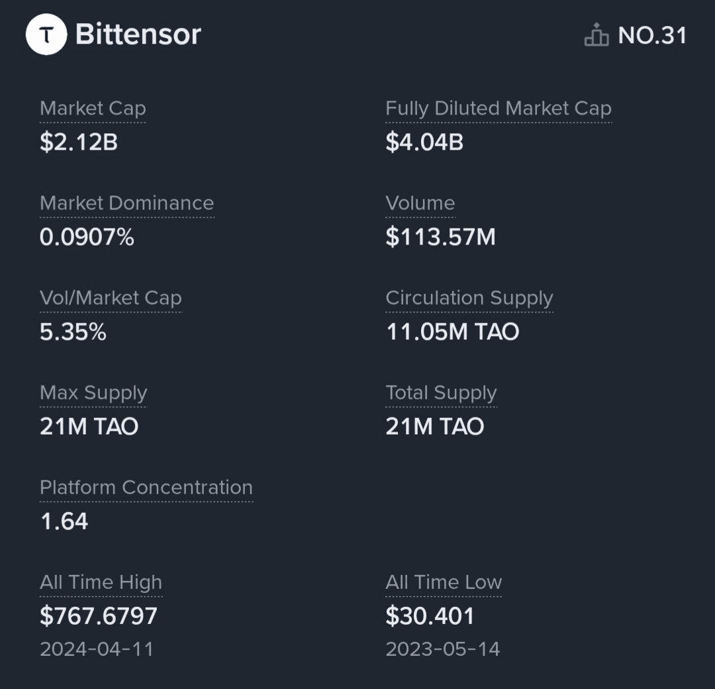Show the All Time Low explanation
The image size is (715, 689).
444,582
